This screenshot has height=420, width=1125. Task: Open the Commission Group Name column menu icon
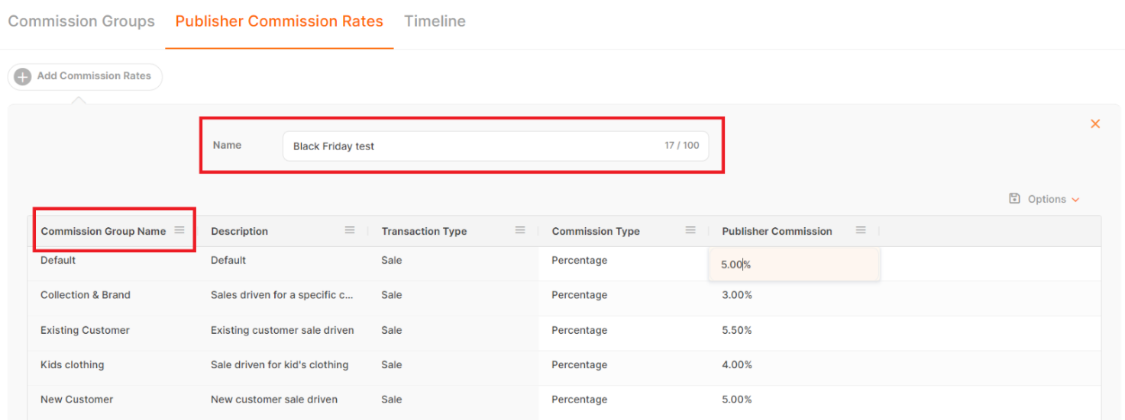[x=179, y=230]
